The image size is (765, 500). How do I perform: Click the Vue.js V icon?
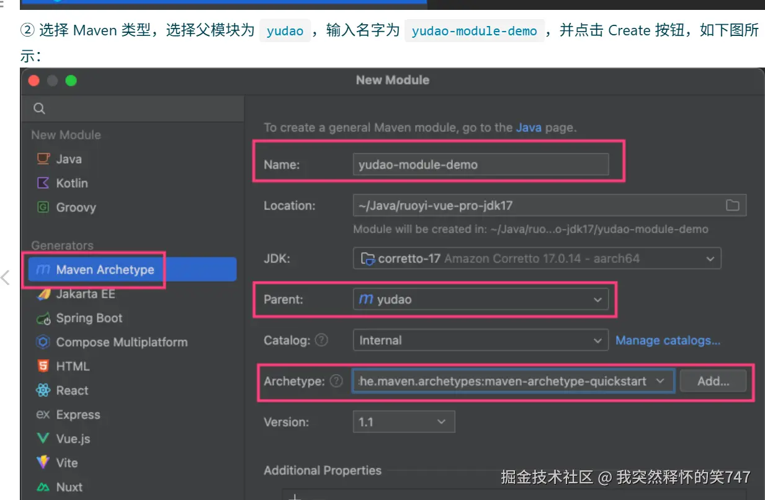pos(43,439)
